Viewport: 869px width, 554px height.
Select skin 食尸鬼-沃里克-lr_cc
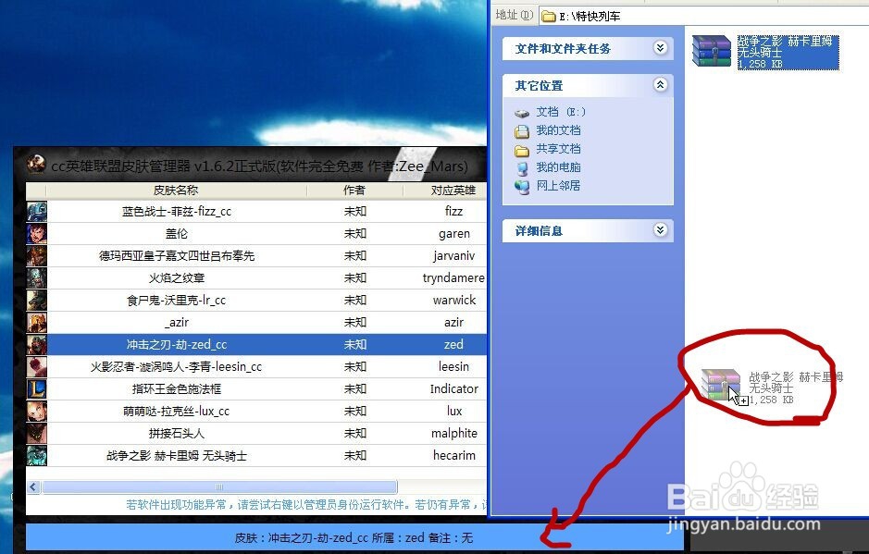click(x=176, y=301)
